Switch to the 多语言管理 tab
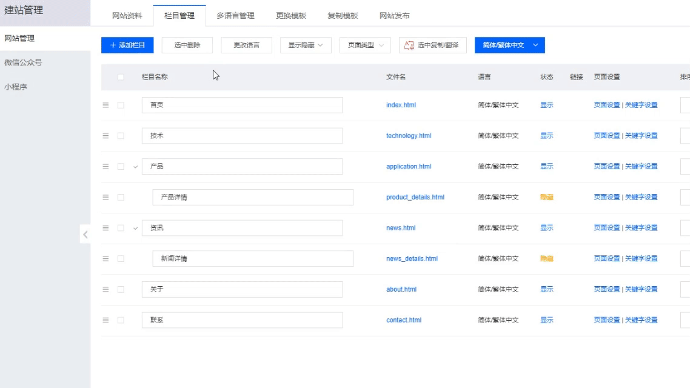This screenshot has width=690, height=388. tap(235, 15)
